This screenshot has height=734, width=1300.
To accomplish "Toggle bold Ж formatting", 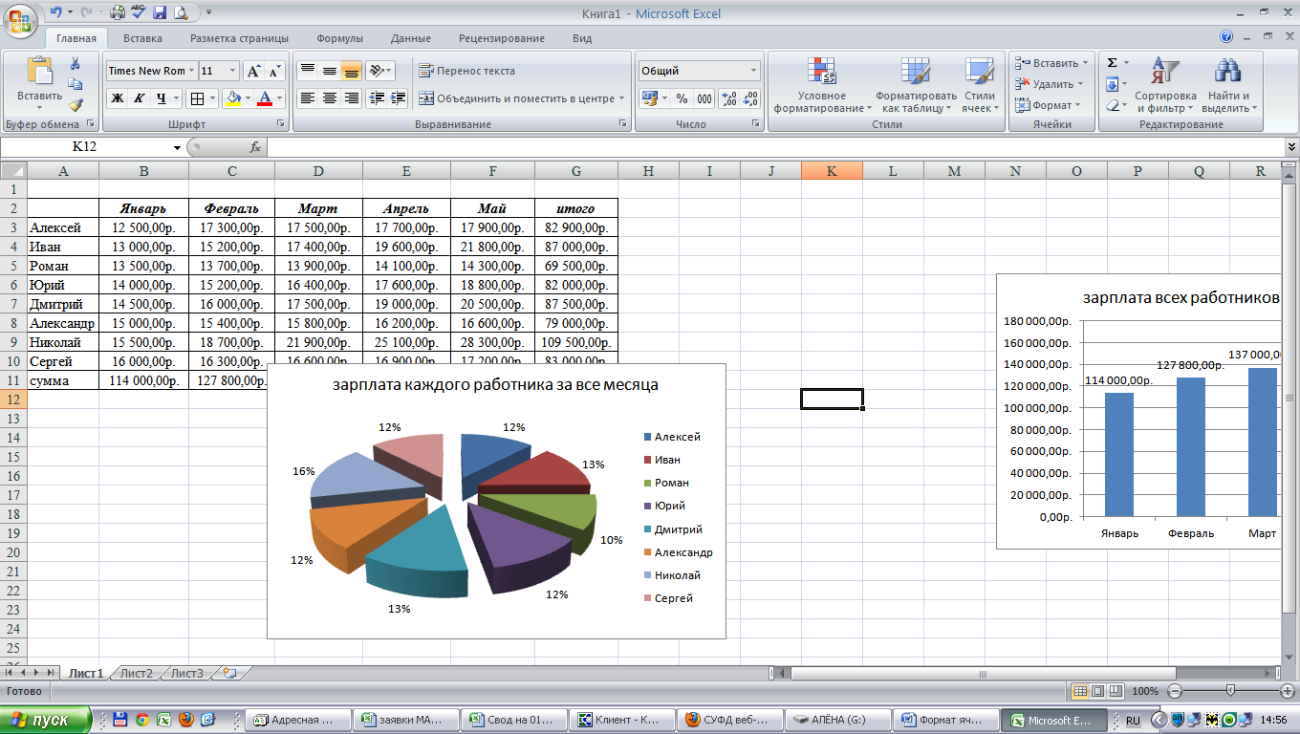I will click(x=117, y=97).
